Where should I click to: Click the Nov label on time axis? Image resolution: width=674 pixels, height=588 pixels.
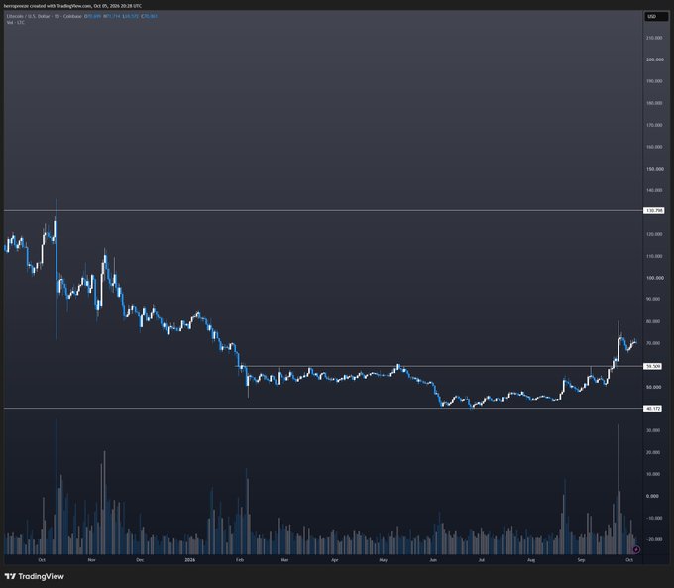pyautogui.click(x=91, y=560)
